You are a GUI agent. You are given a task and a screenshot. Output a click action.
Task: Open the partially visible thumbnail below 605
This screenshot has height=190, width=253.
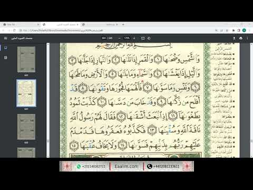(26, 153)
